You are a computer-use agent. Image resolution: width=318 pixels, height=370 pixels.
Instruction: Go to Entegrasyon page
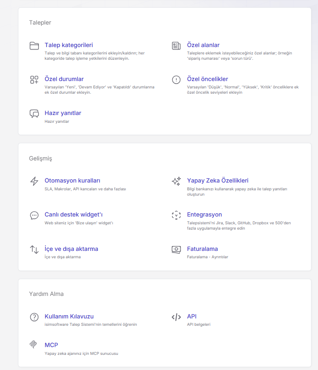tap(204, 214)
